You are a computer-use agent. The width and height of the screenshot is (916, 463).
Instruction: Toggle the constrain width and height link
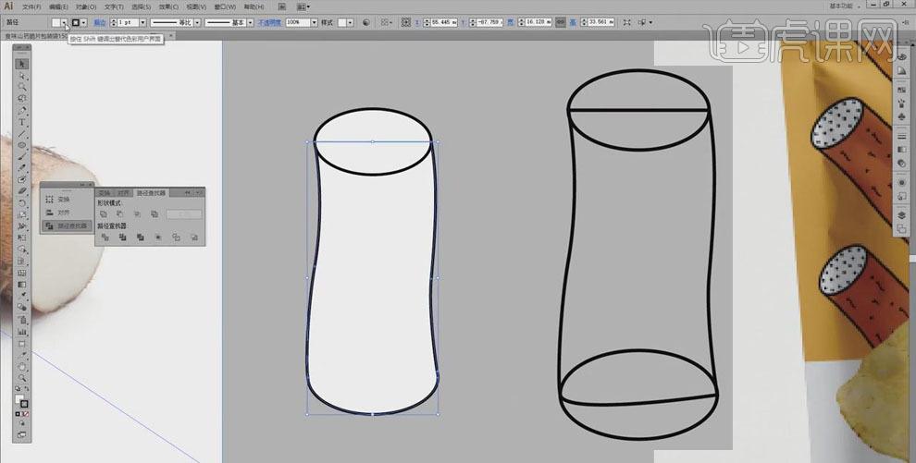coord(560,22)
